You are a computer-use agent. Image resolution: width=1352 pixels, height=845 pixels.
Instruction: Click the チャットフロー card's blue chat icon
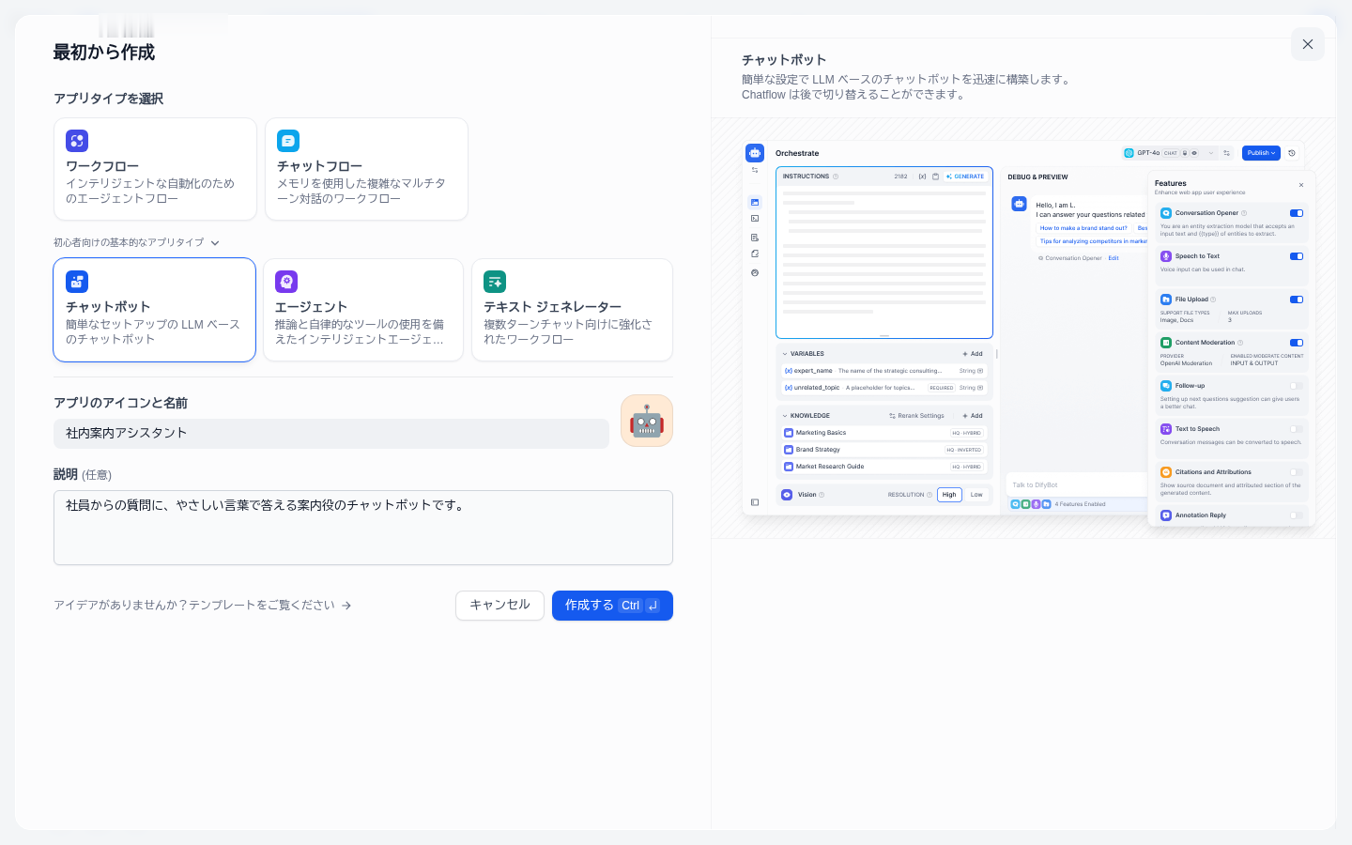click(x=288, y=141)
